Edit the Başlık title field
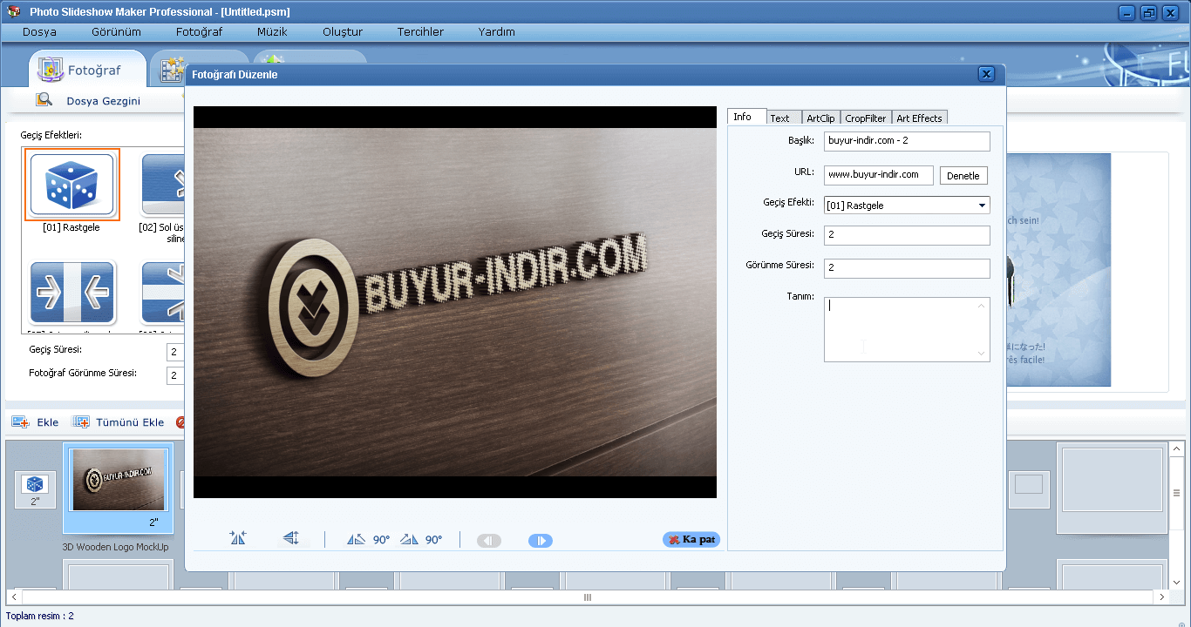 (907, 141)
